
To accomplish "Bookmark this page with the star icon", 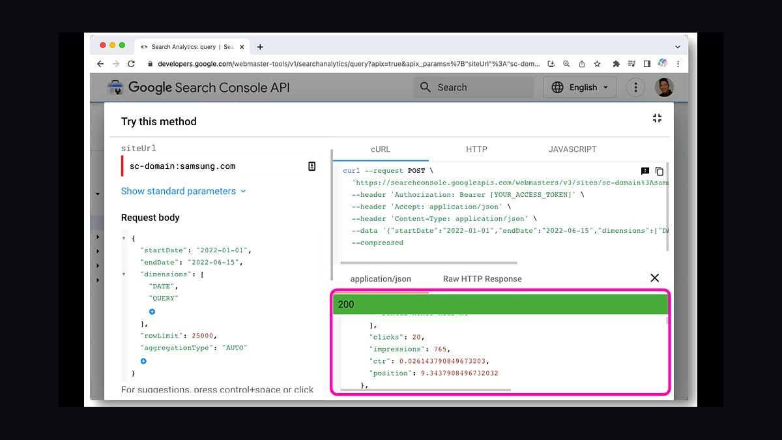I will click(x=597, y=64).
